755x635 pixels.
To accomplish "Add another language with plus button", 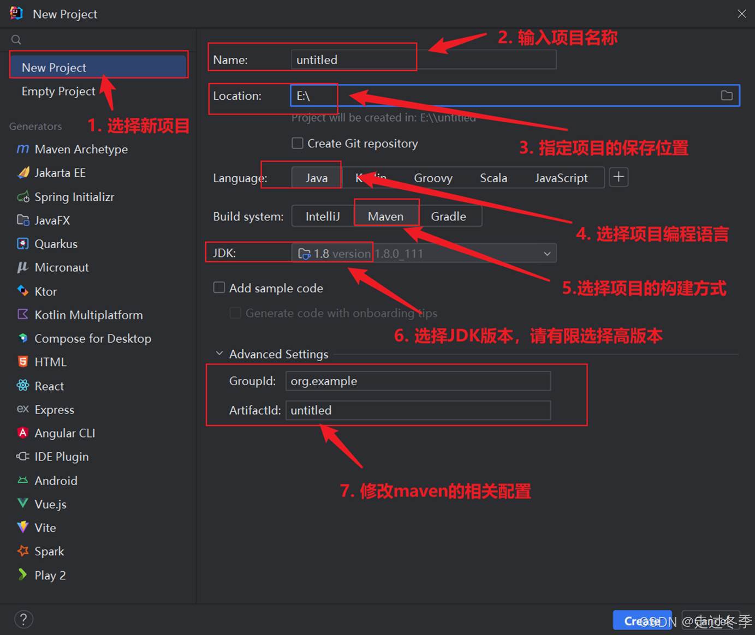I will click(x=619, y=177).
